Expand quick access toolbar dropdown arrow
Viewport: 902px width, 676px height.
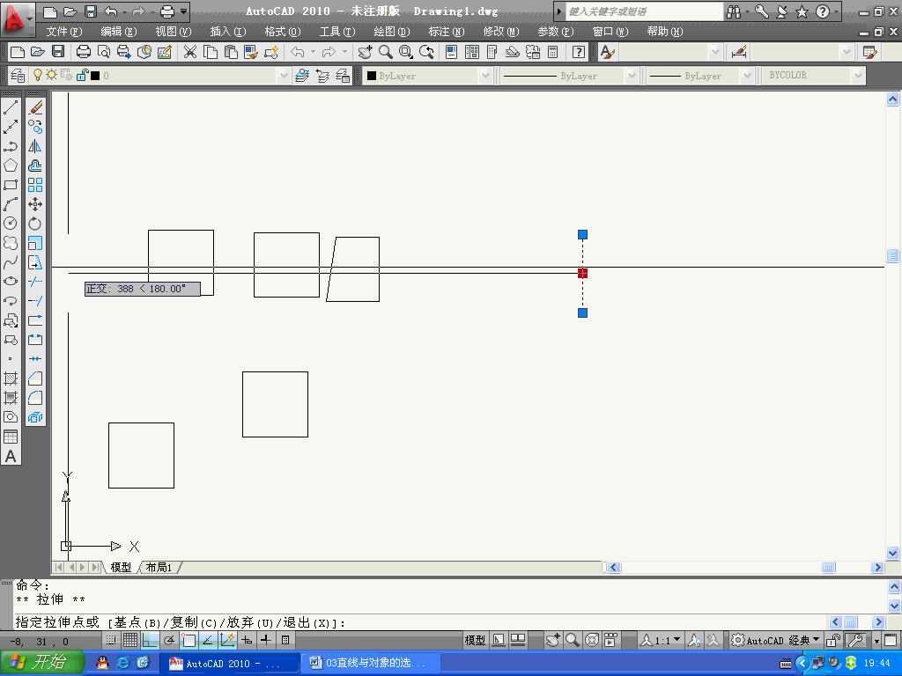(183, 11)
